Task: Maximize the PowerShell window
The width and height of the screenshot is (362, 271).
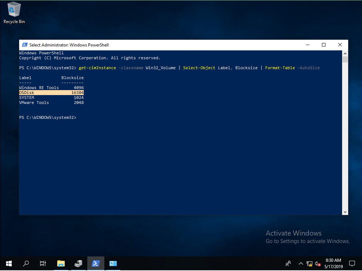Action: (324, 45)
